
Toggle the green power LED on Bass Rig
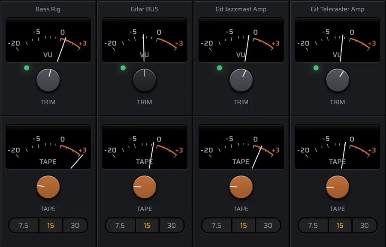(27, 68)
